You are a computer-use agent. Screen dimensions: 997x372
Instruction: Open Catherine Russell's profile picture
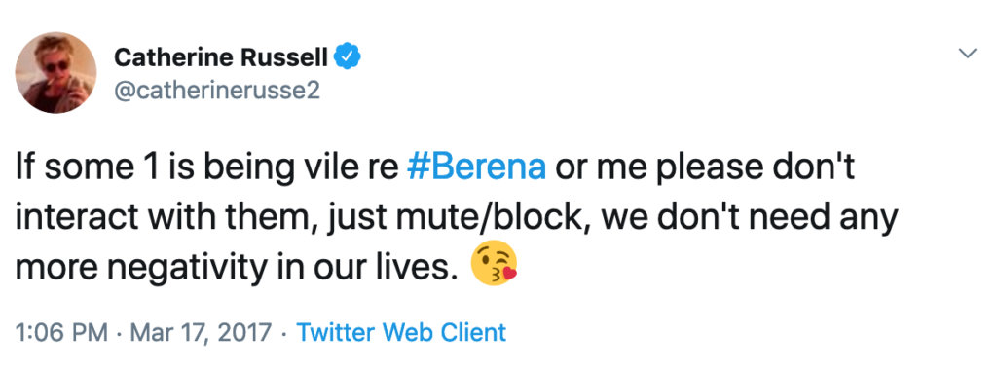pos(55,72)
